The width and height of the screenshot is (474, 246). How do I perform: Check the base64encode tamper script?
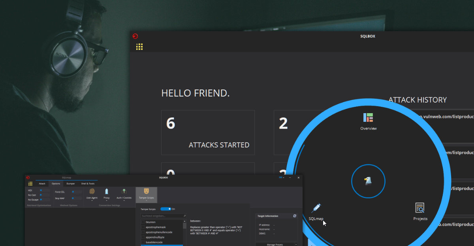point(143,242)
